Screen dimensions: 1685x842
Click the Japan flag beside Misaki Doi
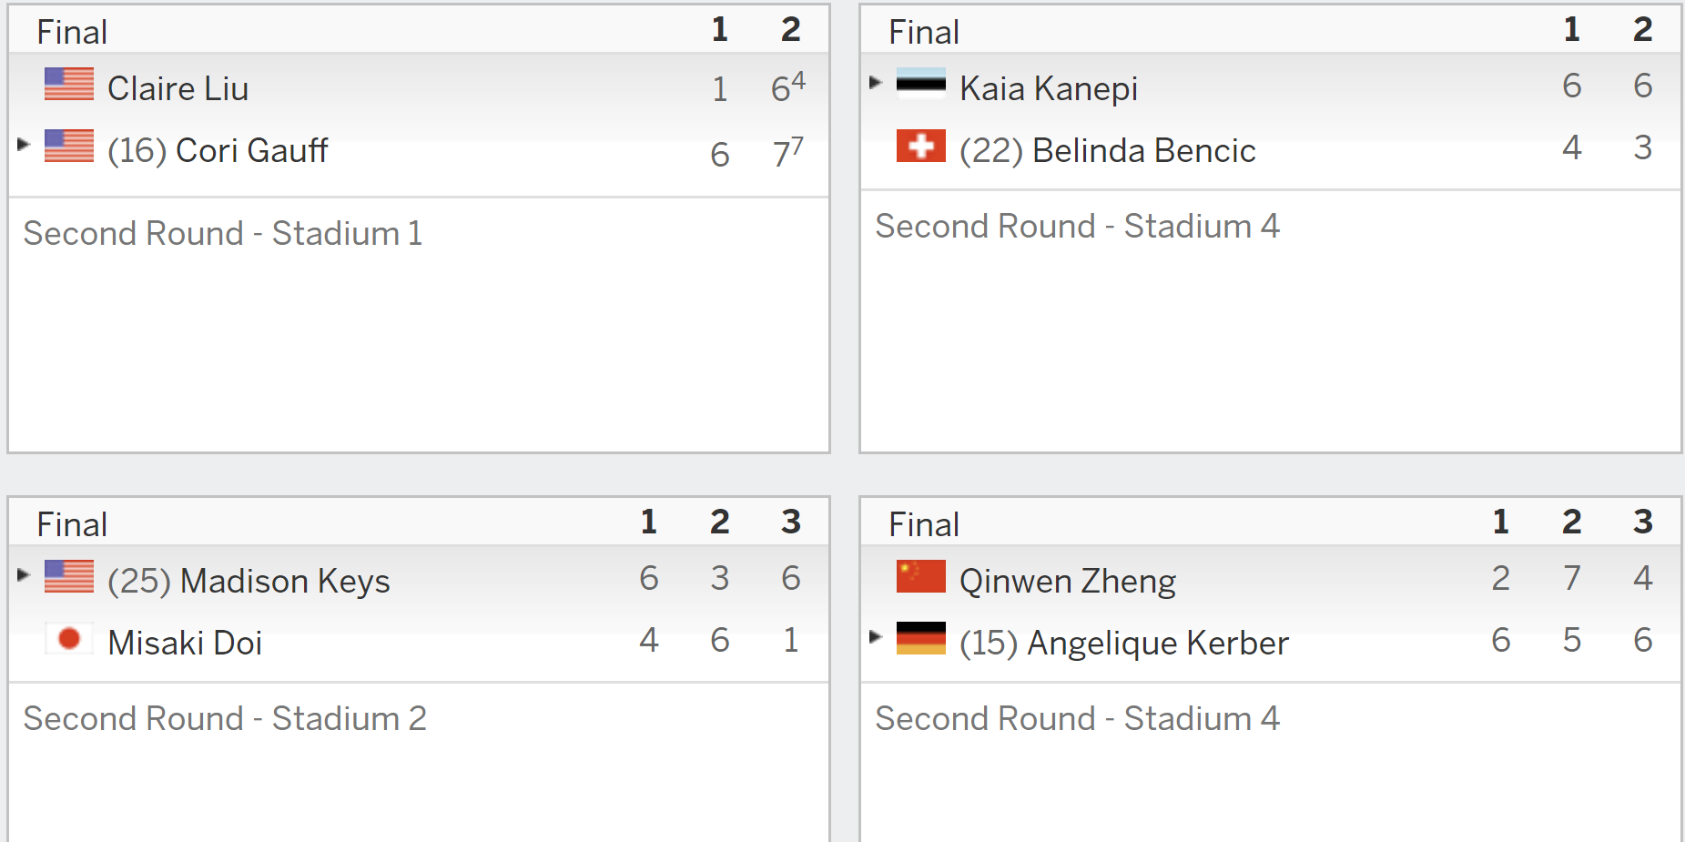pos(69,638)
